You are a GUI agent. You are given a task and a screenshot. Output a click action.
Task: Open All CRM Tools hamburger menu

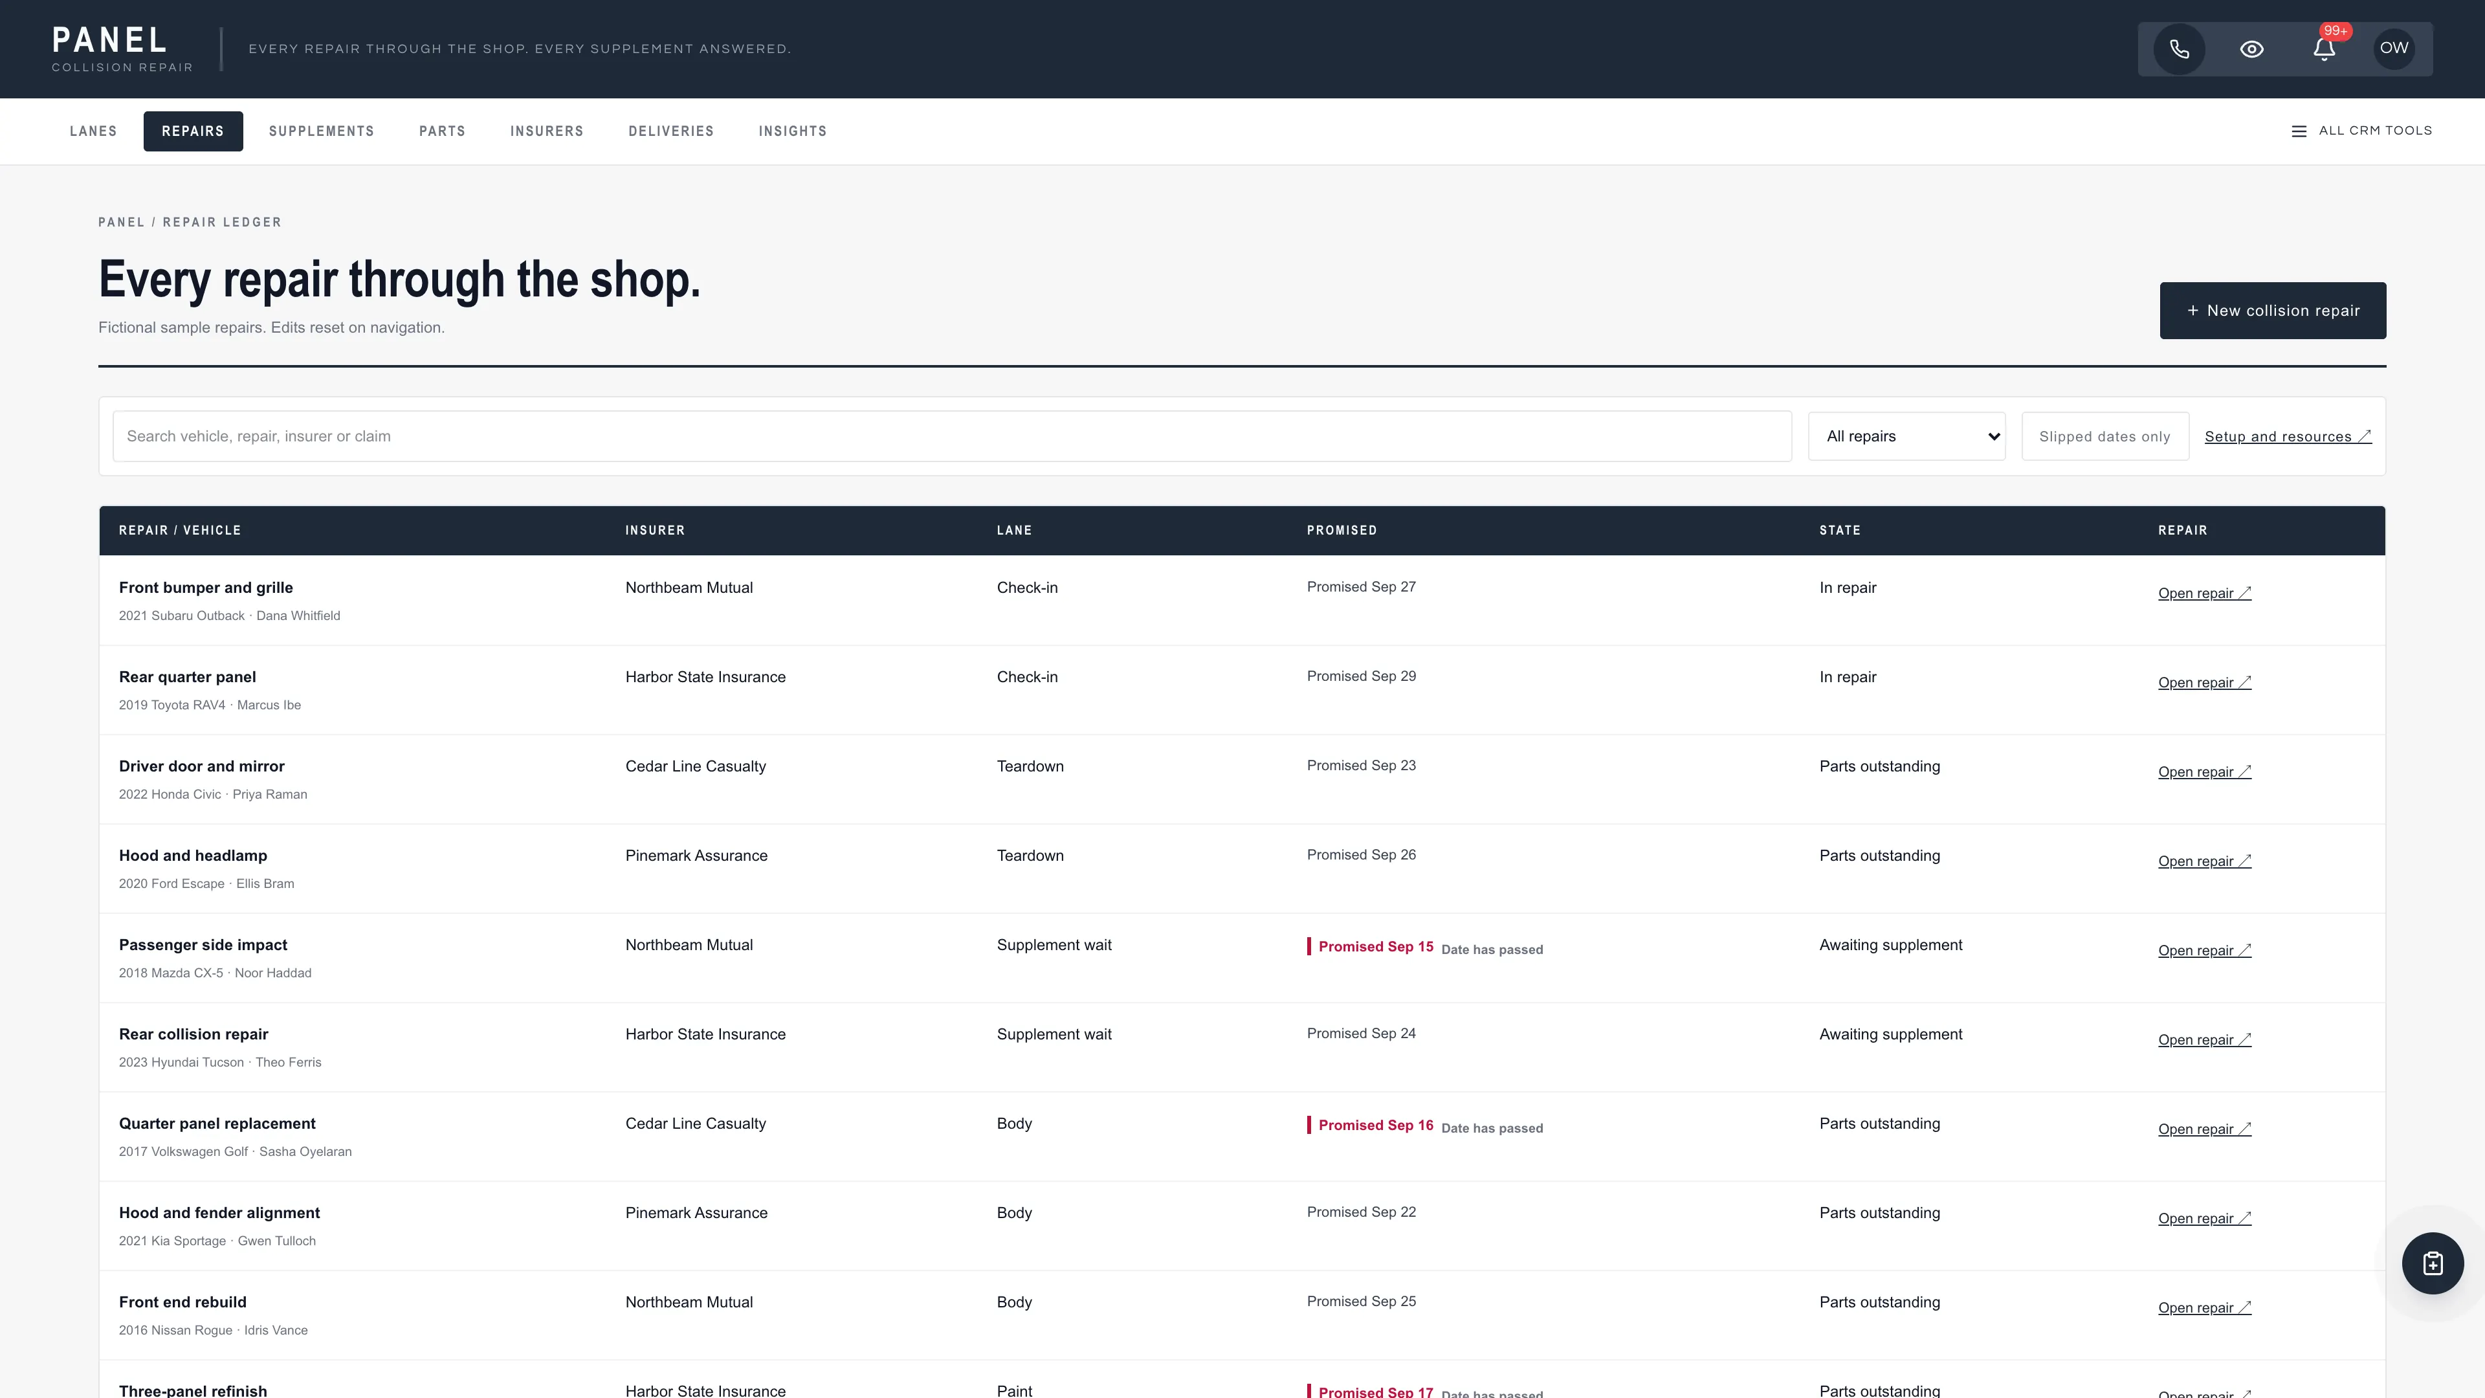(2361, 131)
